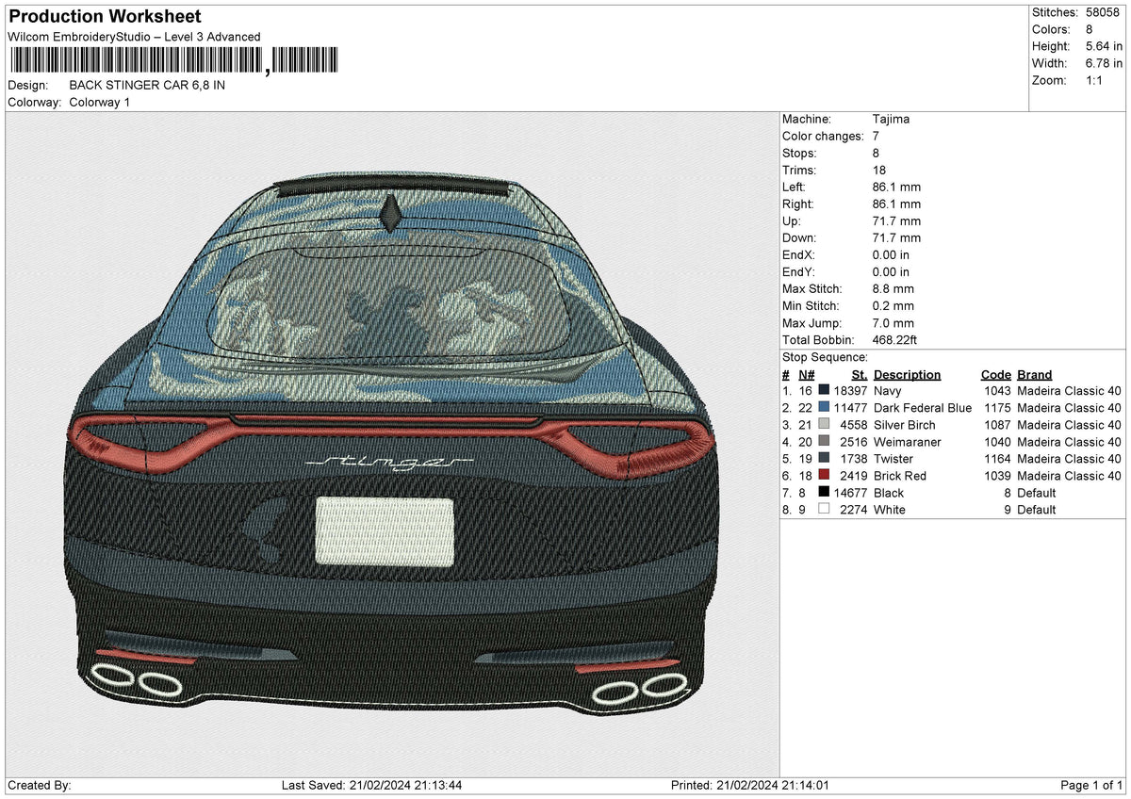
Task: Select the Silver Birch color swatch
Action: click(x=824, y=424)
